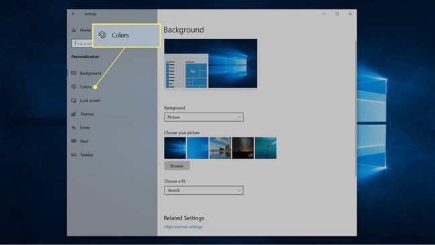Open Fonts settings
435x245 pixels.
84,127
